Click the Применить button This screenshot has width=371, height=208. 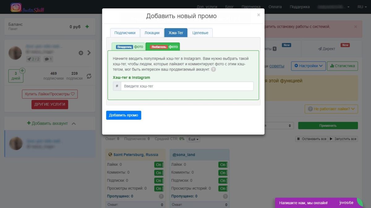(x=328, y=125)
